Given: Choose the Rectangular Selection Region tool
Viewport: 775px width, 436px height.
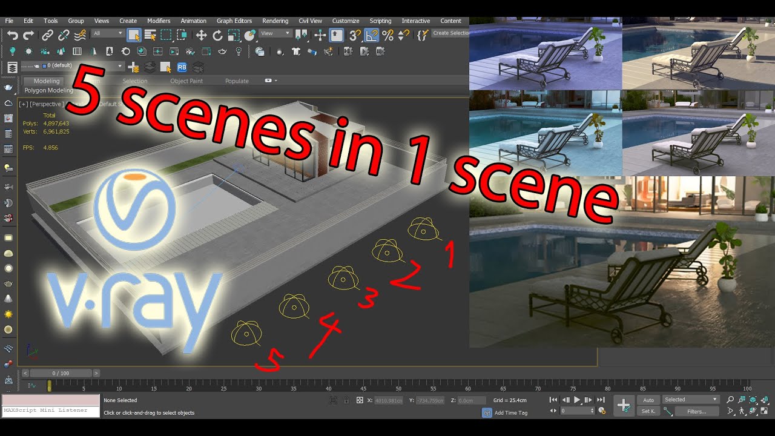Looking at the screenshot, I should click(x=166, y=36).
